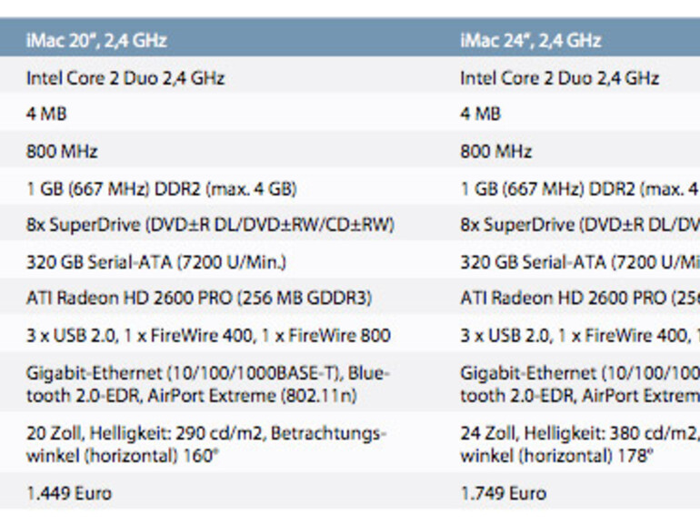Screen dimensions: 700x526
Task: Click 320 GB Serial-ATA text for the 20" iMac
Action: [x=155, y=262]
